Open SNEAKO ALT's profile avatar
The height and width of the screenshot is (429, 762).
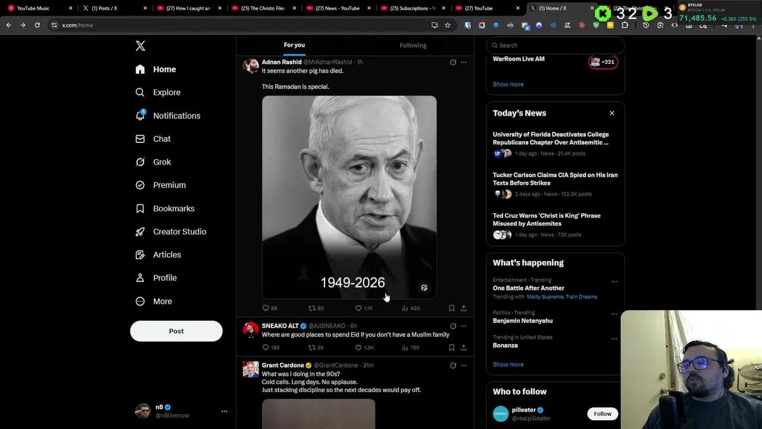(251, 330)
